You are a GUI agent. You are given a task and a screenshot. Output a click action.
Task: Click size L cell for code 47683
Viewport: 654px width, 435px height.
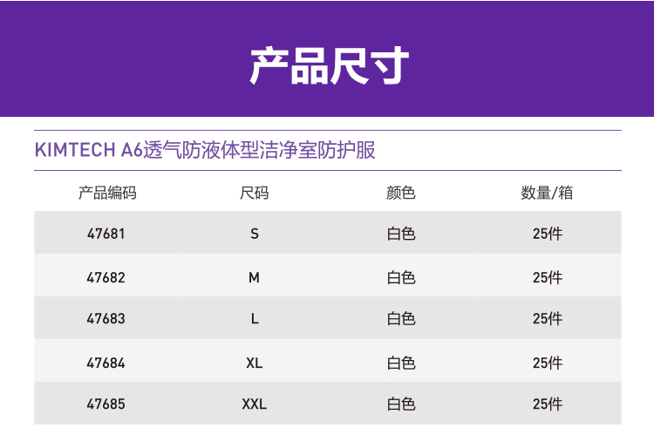click(x=254, y=319)
